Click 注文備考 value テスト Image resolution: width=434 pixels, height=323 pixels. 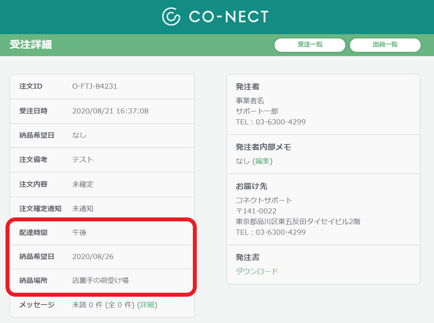click(83, 160)
